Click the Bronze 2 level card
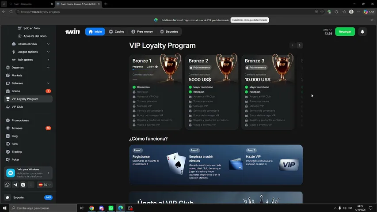This screenshot has width=377, height=212. coord(212,92)
